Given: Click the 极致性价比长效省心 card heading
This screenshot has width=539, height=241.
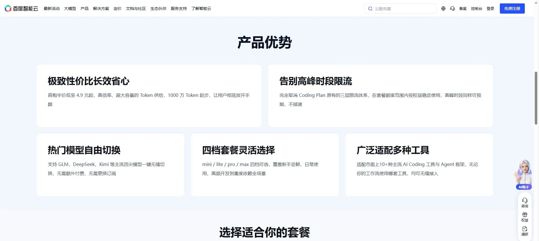Looking at the screenshot, I should (89, 81).
